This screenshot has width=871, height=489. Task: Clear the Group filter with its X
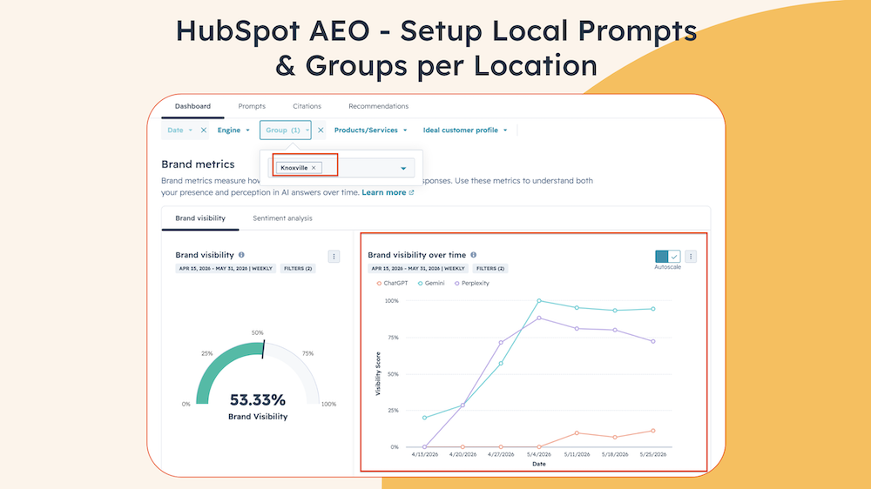[321, 130]
